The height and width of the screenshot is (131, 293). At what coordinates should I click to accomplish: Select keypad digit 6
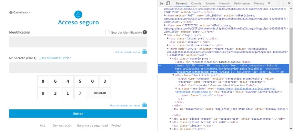pyautogui.click(x=55, y=81)
